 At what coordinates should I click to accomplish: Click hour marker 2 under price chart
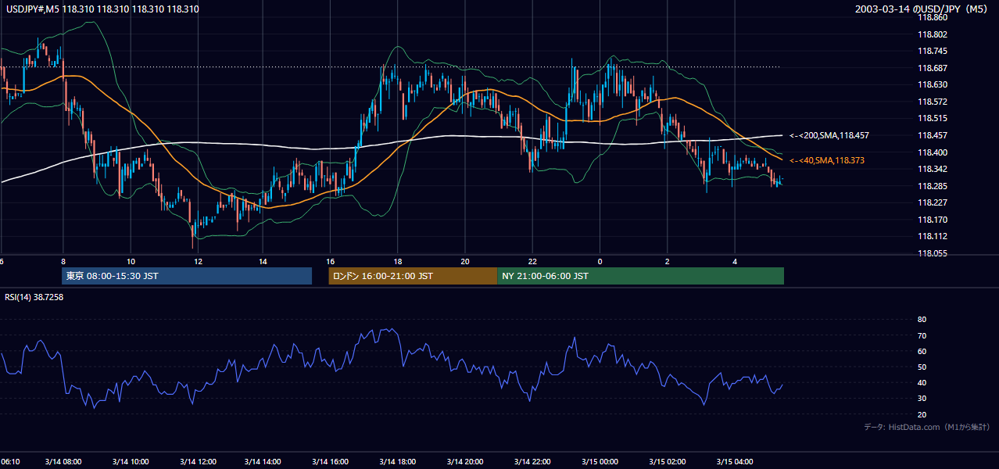[667, 261]
